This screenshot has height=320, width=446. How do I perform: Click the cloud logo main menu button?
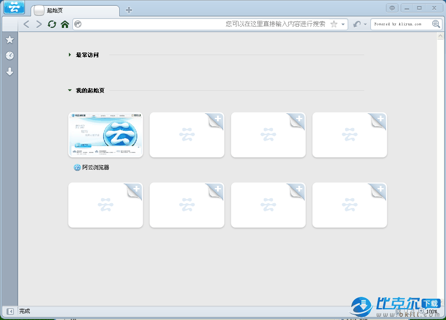(x=14, y=7)
